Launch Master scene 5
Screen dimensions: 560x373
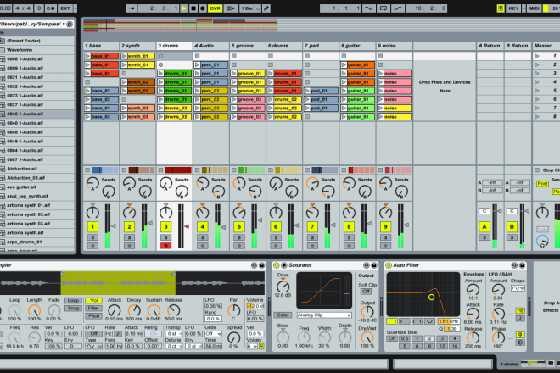(537, 91)
